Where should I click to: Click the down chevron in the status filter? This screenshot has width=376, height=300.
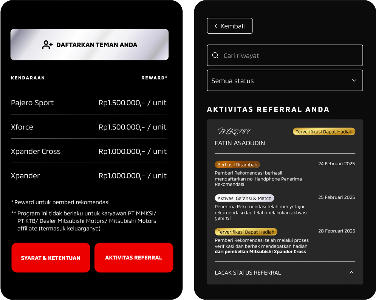[x=354, y=80]
